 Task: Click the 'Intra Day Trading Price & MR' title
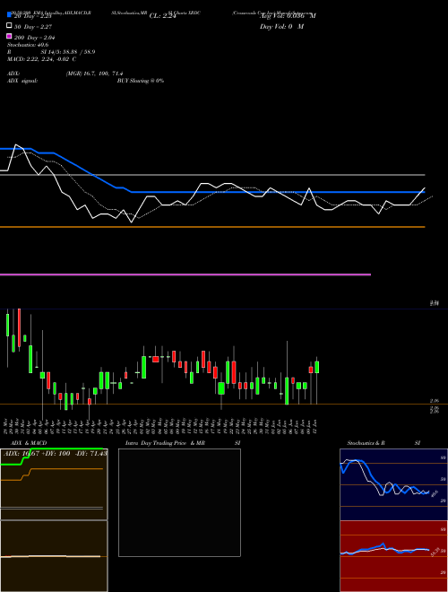coord(165,443)
